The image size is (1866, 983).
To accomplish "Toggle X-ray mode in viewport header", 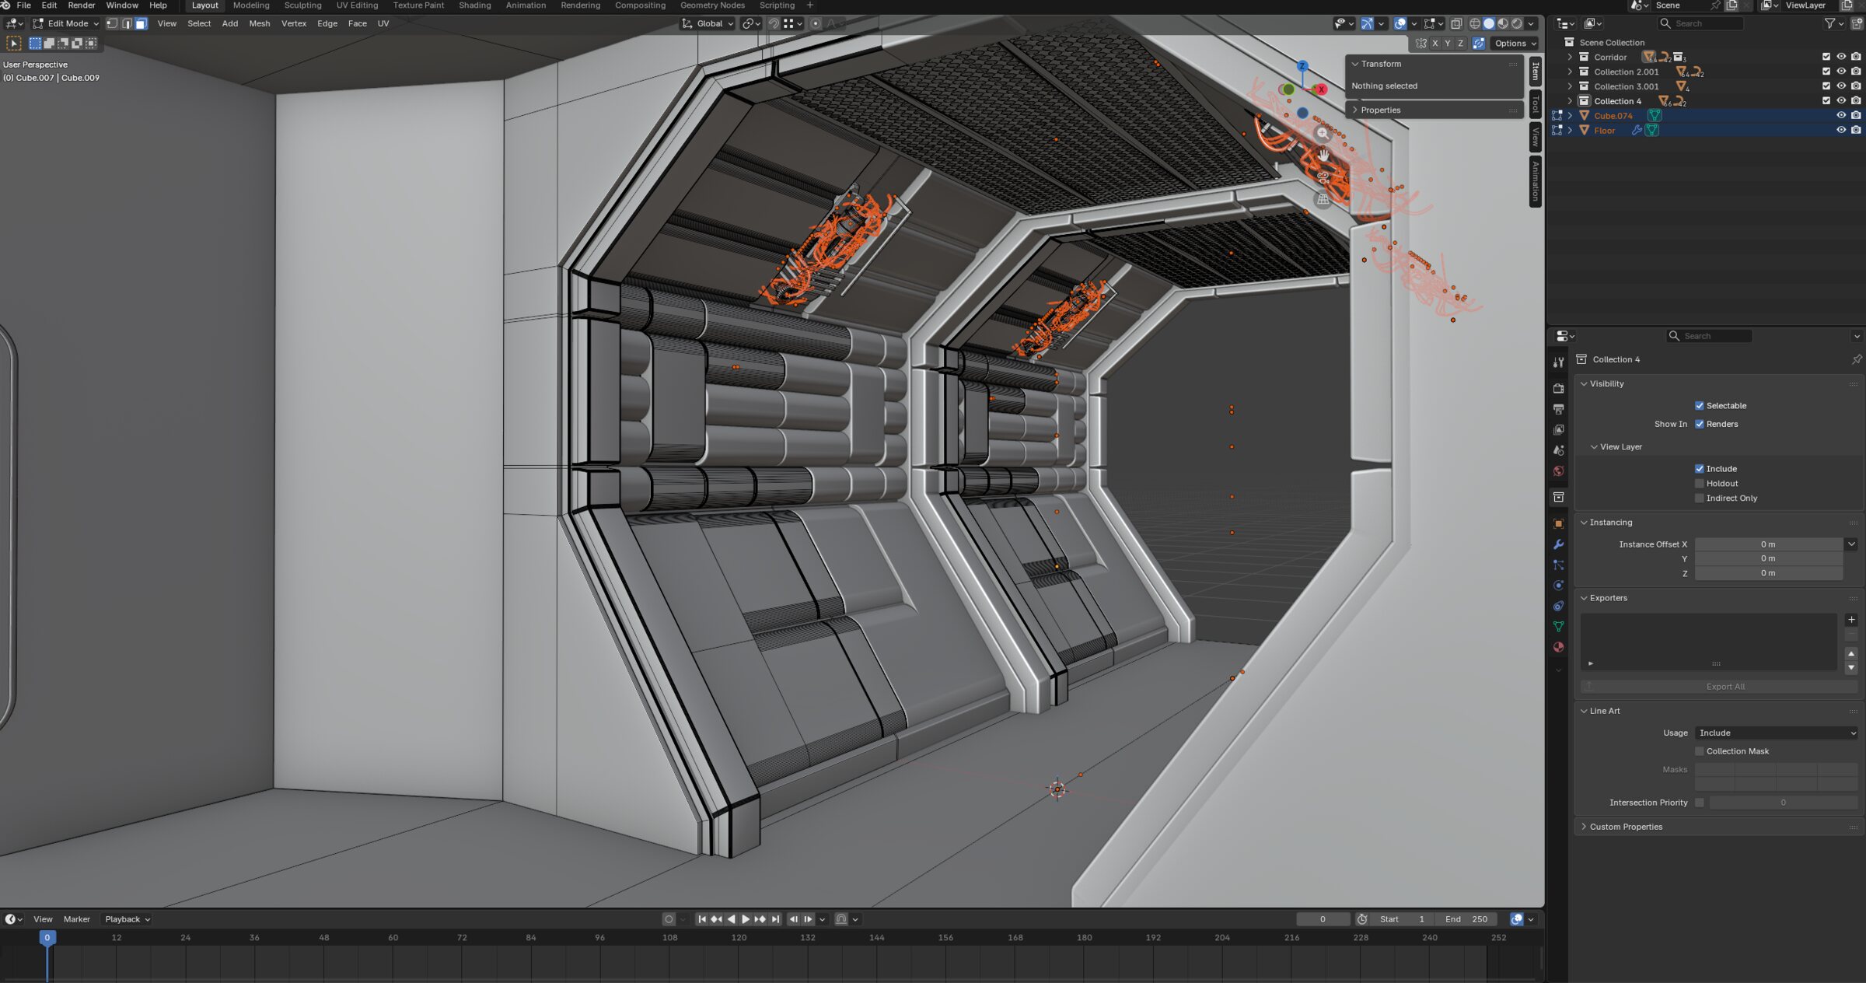I will pyautogui.click(x=1456, y=23).
